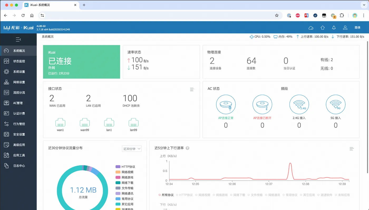The width and height of the screenshot is (369, 210).
Task: Toggle HTTP协议 series in rate chart legend
Action: click(184, 195)
